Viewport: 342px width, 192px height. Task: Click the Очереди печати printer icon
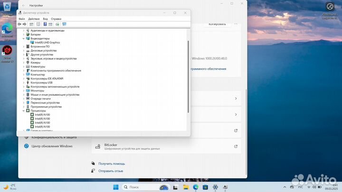click(x=28, y=99)
